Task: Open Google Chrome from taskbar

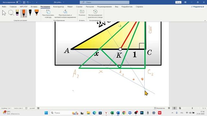Action: [x=124, y=113]
